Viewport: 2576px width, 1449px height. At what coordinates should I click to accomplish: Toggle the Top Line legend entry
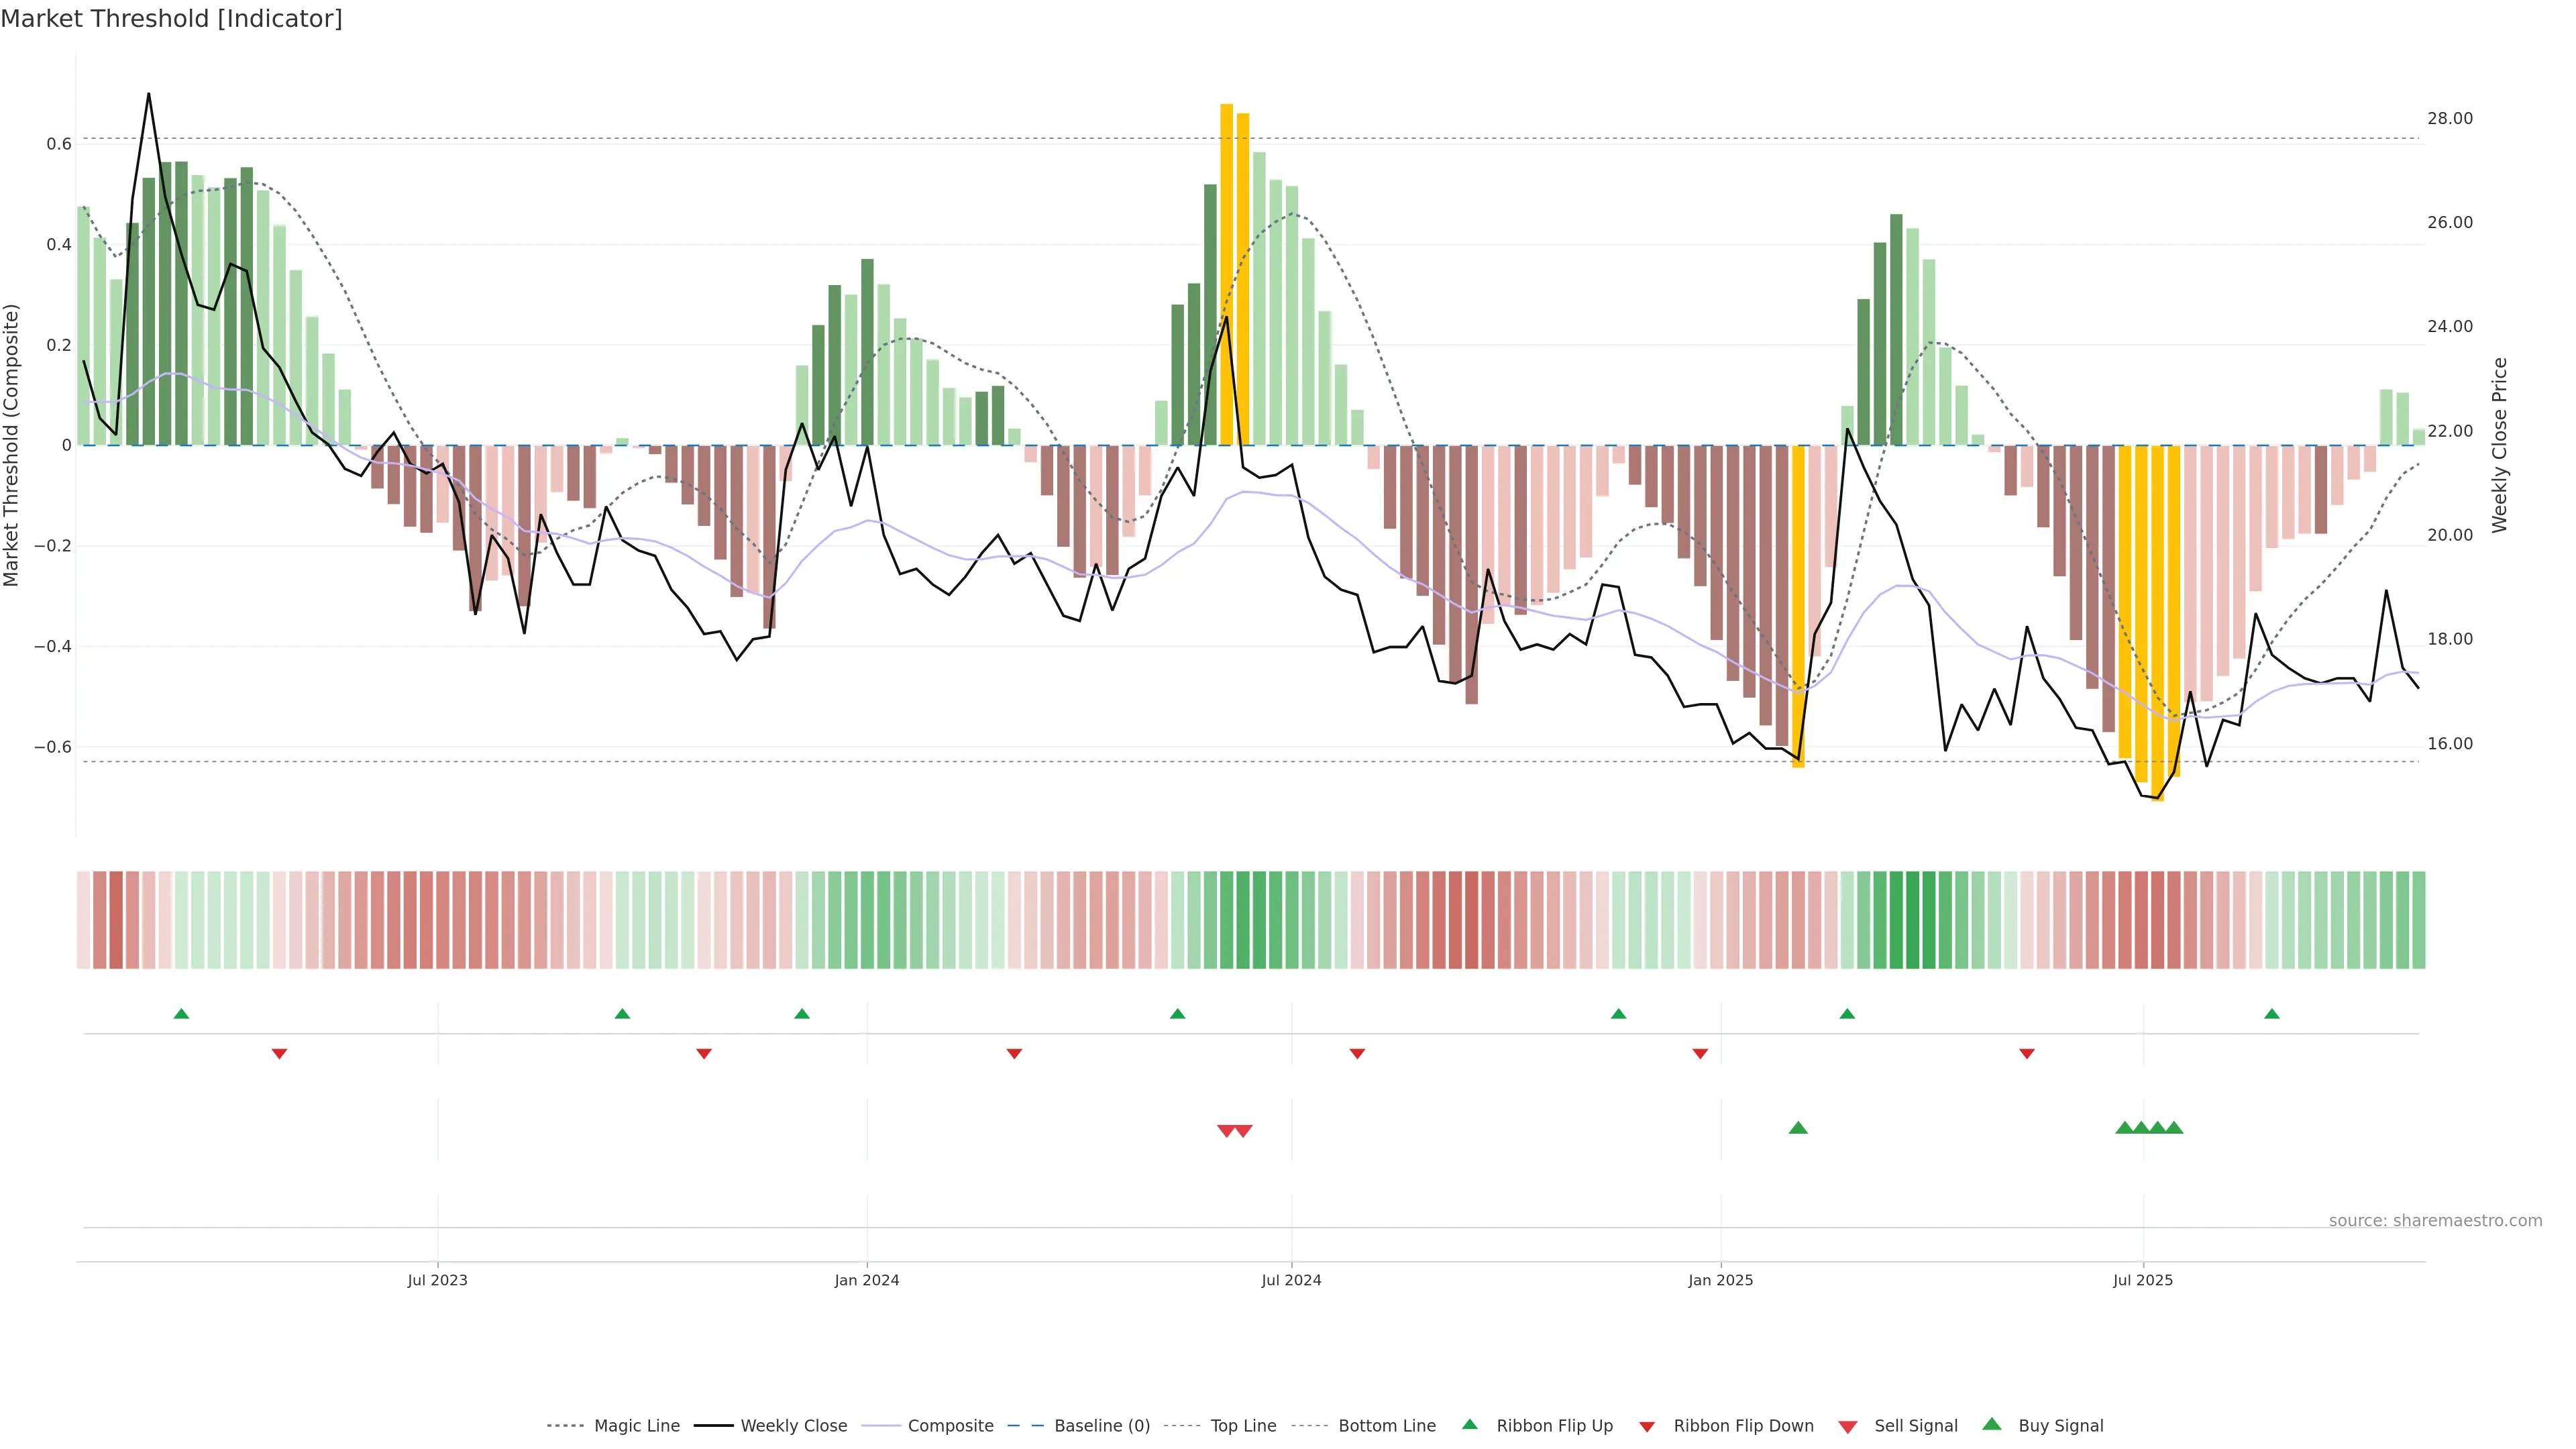point(1243,1426)
